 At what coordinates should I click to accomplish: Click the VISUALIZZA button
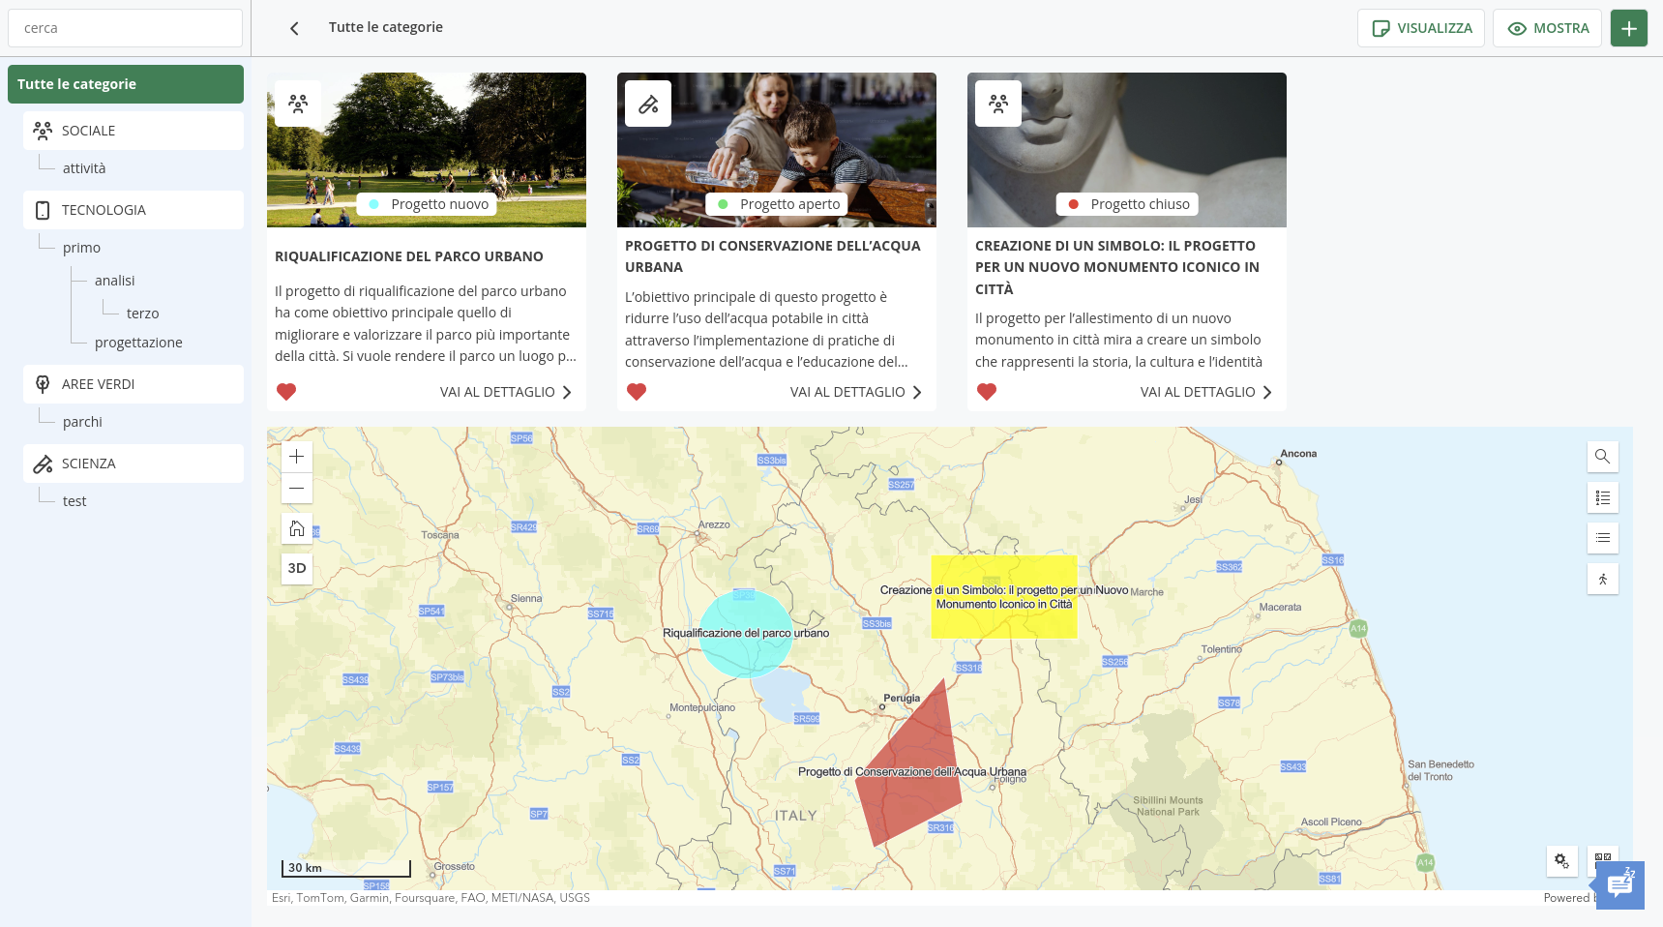click(x=1420, y=28)
